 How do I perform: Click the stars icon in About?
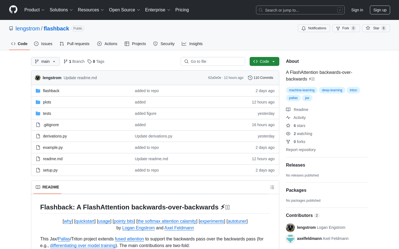click(288, 126)
